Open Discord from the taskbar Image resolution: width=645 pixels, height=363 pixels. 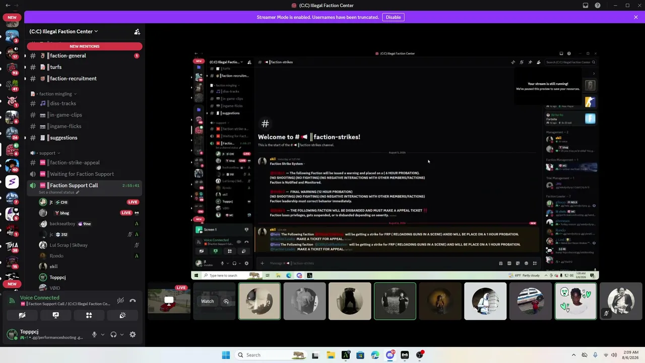[x=390, y=355]
